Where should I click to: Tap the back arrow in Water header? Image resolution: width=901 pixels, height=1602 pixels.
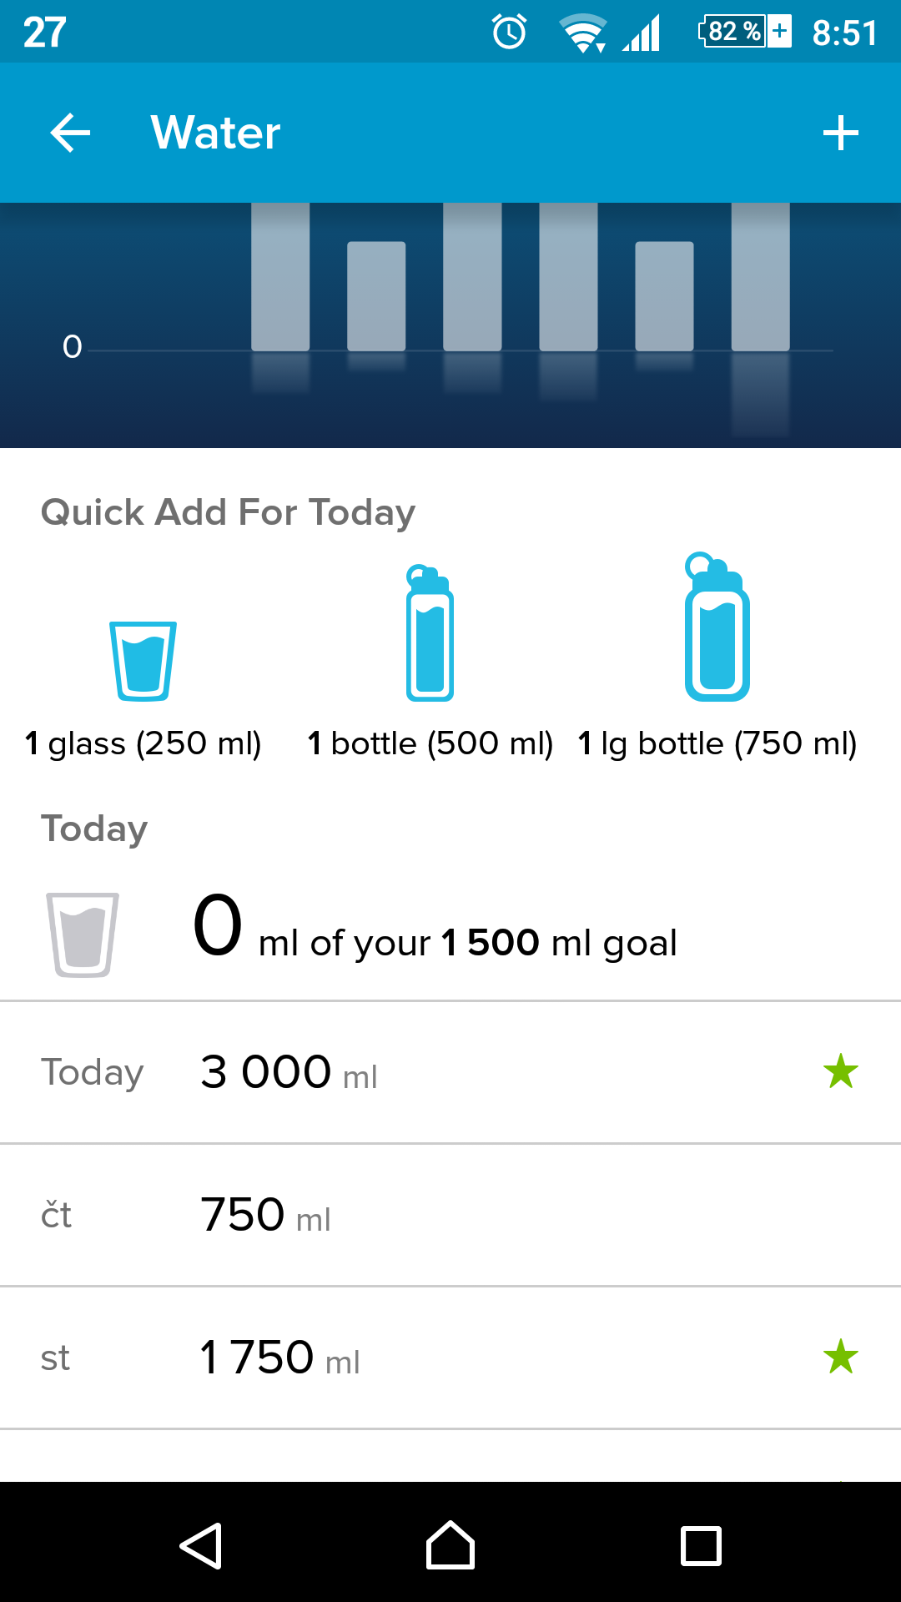(x=70, y=133)
